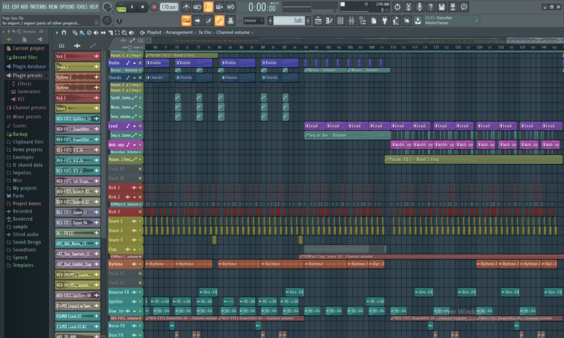The width and height of the screenshot is (564, 338).
Task: Select the Mute tool in playlist
Action: click(96, 32)
